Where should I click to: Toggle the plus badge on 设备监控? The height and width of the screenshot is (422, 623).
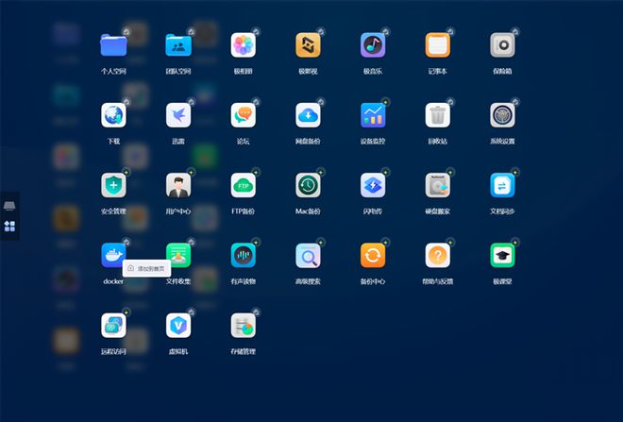[x=385, y=102]
